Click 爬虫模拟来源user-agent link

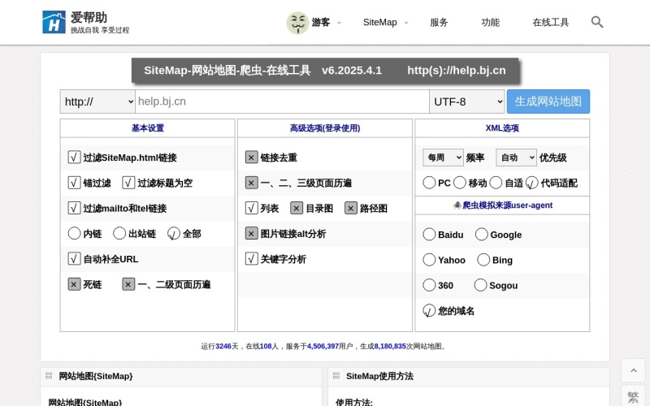pos(507,205)
